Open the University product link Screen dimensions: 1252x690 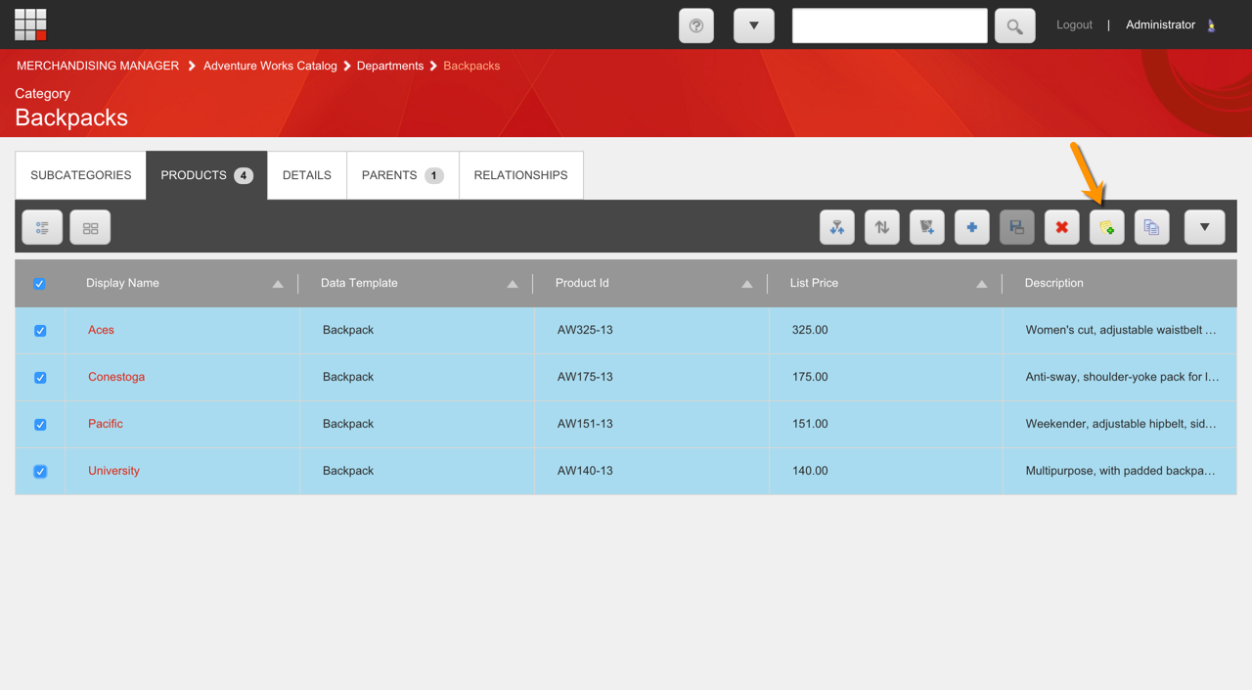pyautogui.click(x=113, y=471)
